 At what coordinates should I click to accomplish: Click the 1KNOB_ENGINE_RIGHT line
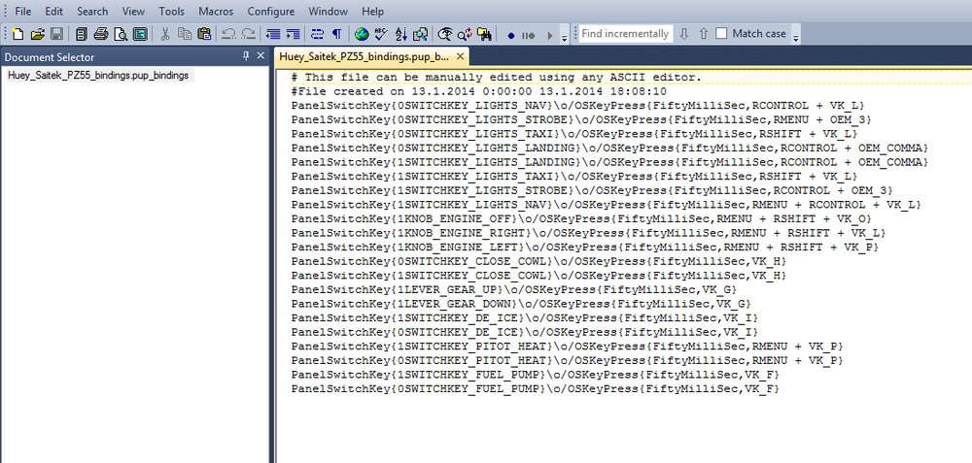click(x=588, y=233)
